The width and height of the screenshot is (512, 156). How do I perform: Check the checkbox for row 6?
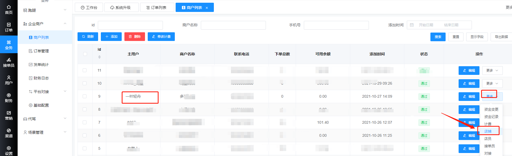click(x=85, y=135)
